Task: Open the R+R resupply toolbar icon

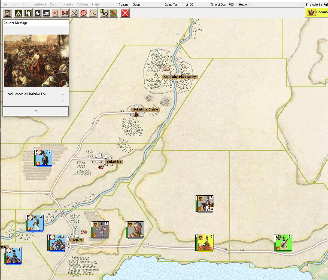Action: pos(65,13)
